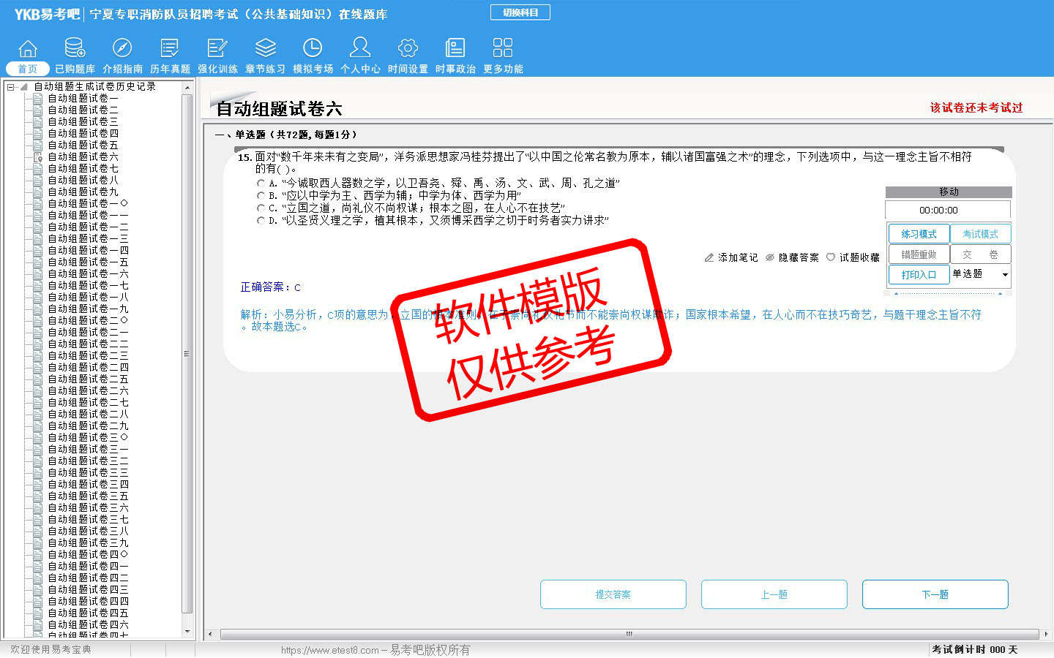
Task: Click horizontal scrollbar right arrow
Action: tap(1046, 634)
